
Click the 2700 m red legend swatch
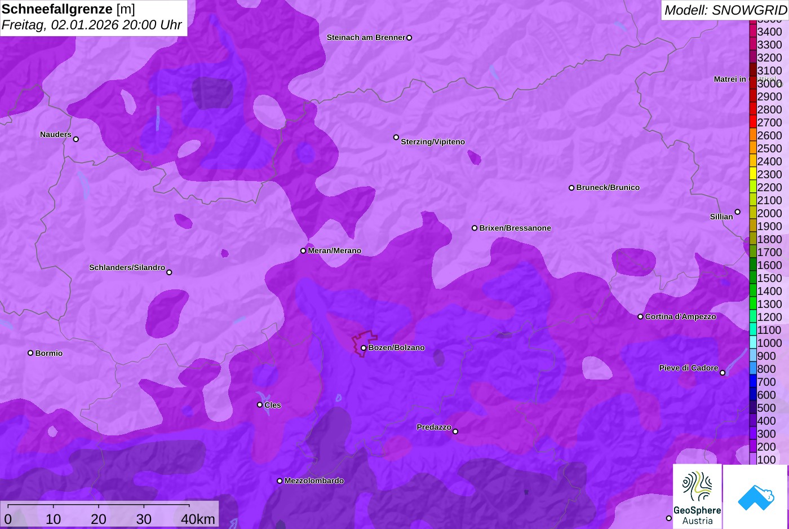click(752, 122)
